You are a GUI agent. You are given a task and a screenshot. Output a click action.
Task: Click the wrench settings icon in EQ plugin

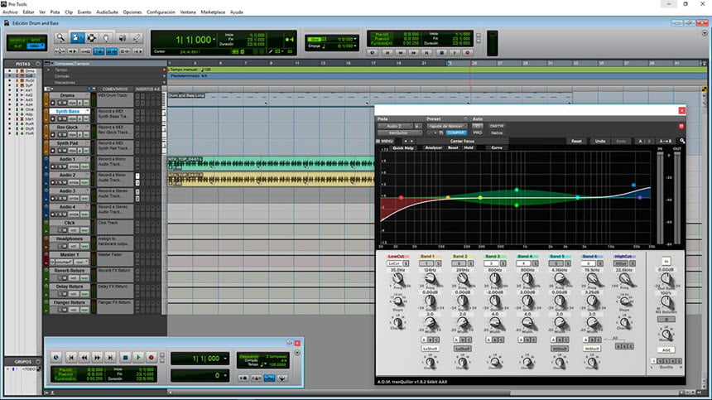pos(682,142)
